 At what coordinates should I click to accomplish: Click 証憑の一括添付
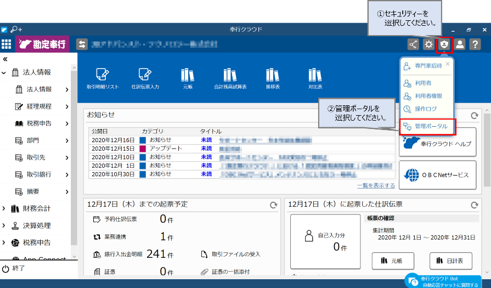225,272
